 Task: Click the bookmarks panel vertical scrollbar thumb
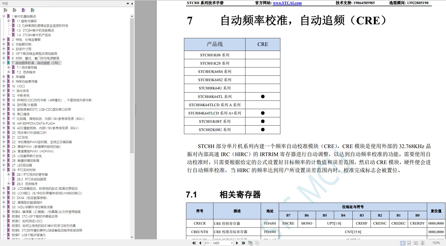click(x=132, y=86)
